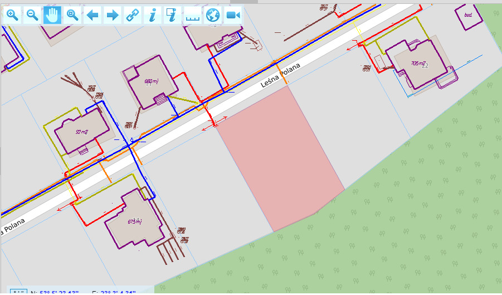
Task: Click the globe icon in toolbar
Action: pos(212,15)
